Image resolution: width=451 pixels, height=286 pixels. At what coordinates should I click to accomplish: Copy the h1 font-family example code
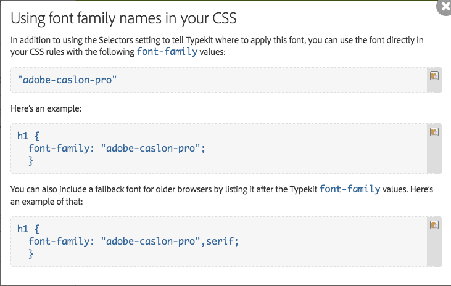(434, 132)
